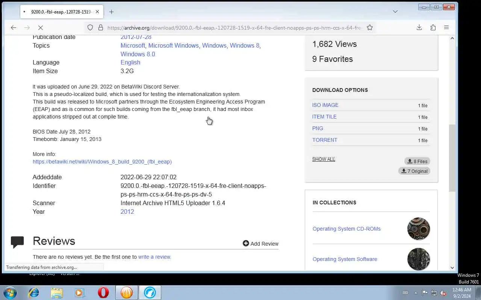Click the write a review link
Viewport: 481px width, 300px height.
coord(154,257)
